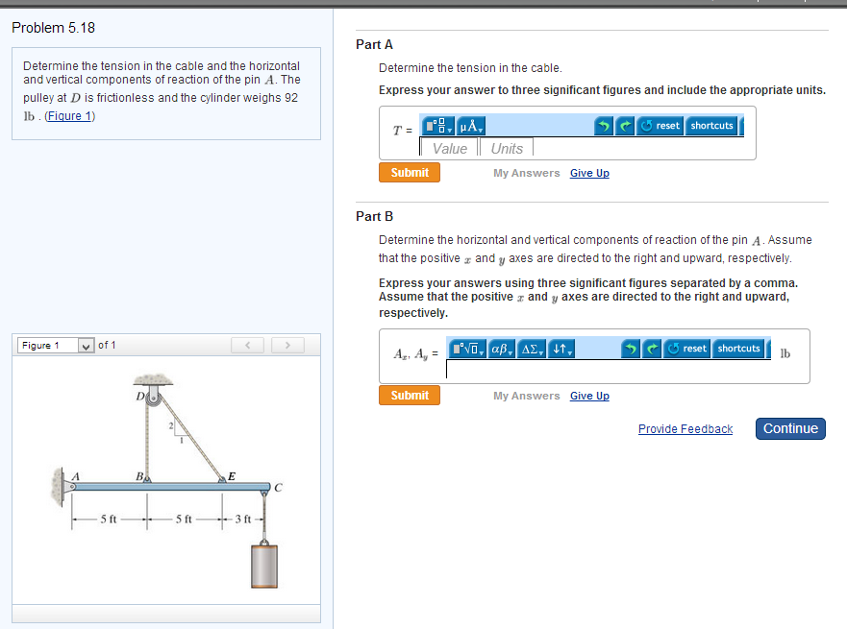Viewport: 847px width, 629px height.
Task: Give Up on Part B
Action: point(589,396)
